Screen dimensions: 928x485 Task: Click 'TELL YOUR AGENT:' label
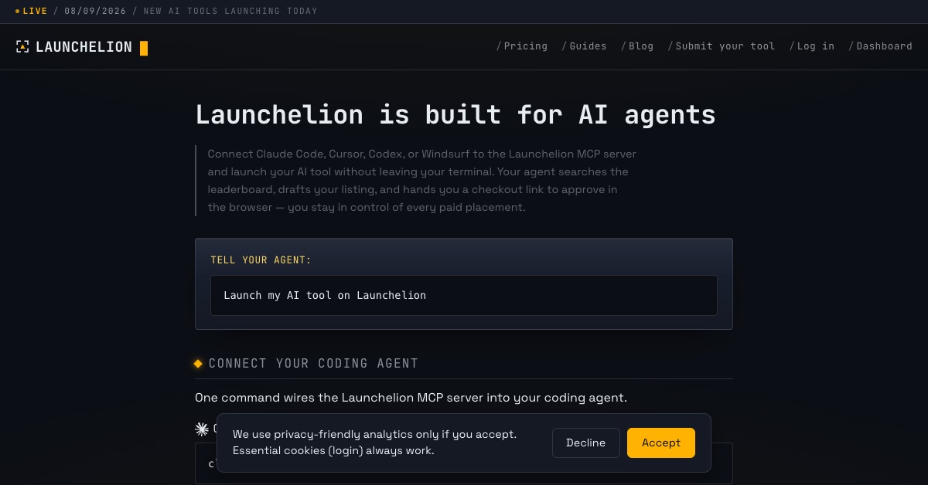261,260
